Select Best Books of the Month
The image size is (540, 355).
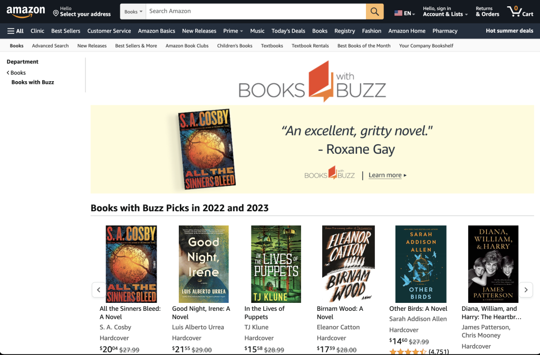364,45
